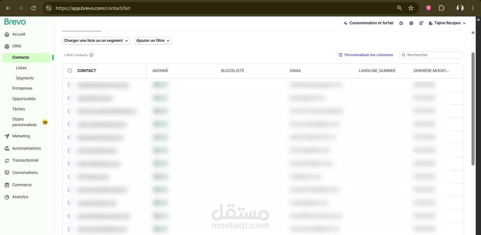
Task: Open the Tajine Recipes account dropdown
Action: 447,23
